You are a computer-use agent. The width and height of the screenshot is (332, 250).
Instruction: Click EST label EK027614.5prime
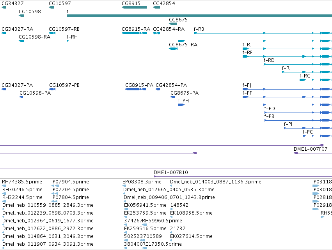(191, 236)
